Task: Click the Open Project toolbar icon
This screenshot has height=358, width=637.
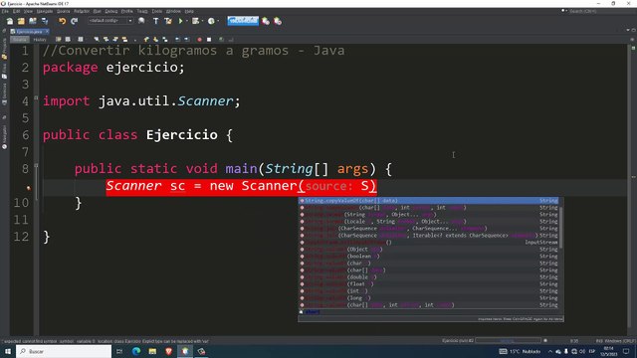Action: click(33, 21)
